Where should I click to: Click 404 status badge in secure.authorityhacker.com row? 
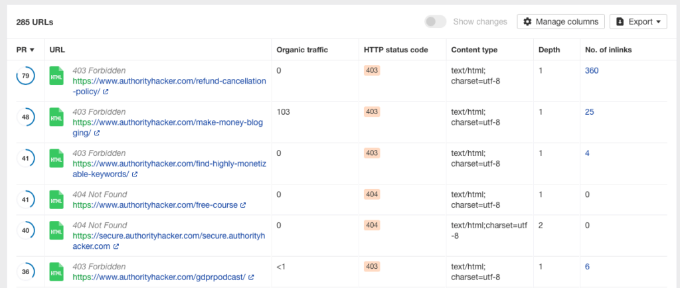pos(372,225)
